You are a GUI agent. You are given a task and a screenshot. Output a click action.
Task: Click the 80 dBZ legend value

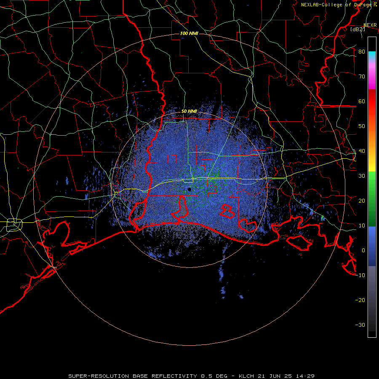[362, 52]
